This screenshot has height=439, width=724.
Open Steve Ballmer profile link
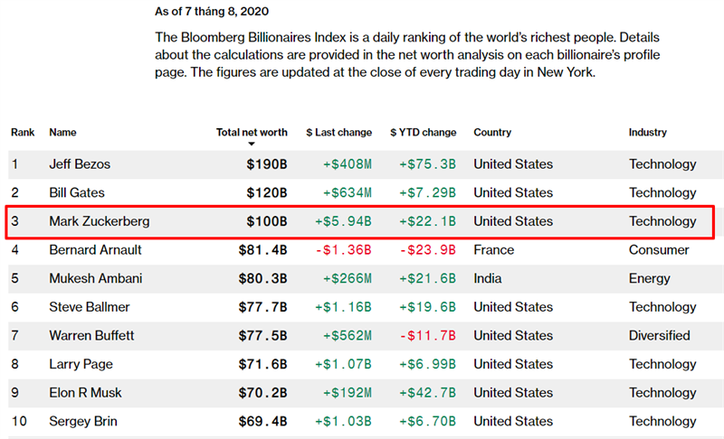(90, 307)
